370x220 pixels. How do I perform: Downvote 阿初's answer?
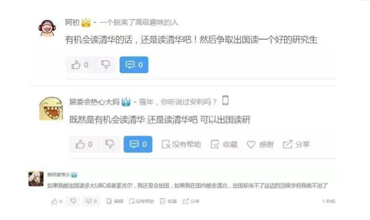pos(105,65)
